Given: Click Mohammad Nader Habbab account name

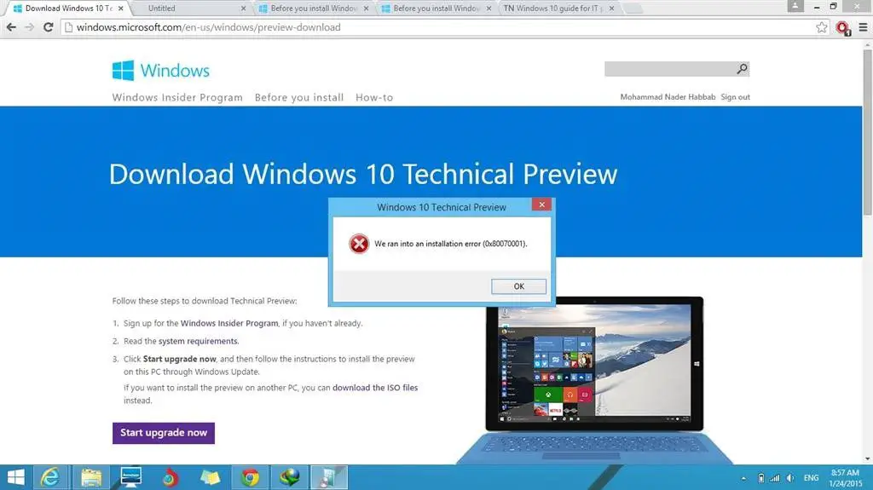Looking at the screenshot, I should pyautogui.click(x=668, y=97).
